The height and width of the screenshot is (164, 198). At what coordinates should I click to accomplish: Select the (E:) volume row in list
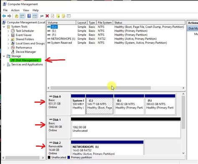[116, 31]
